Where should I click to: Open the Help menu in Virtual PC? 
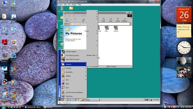pyautogui.click(x=79, y=5)
